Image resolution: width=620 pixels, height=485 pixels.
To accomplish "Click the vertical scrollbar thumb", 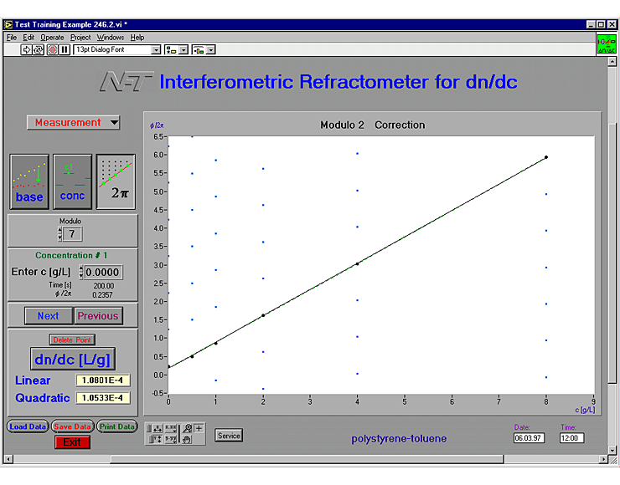I will 612,253.
